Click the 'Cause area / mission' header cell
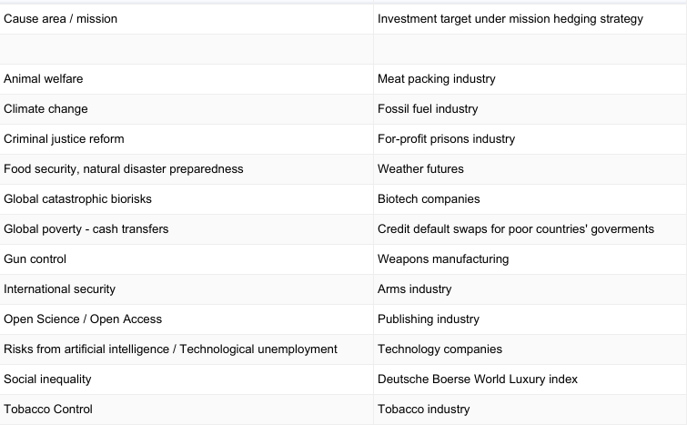Screen dimensions: 687x425 [61, 19]
